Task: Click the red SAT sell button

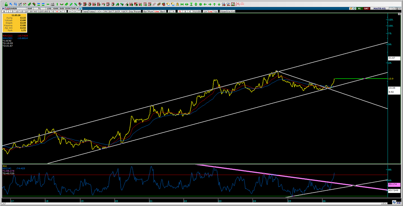Action: pos(367,8)
